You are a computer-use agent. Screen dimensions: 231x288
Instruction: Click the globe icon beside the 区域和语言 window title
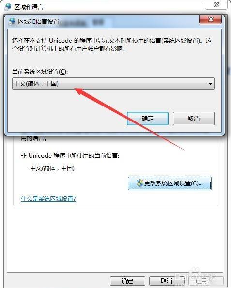(x=8, y=7)
